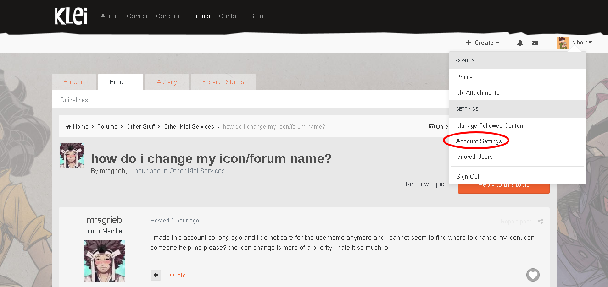The width and height of the screenshot is (608, 287).
Task: Click the Quote link
Action: point(178,275)
